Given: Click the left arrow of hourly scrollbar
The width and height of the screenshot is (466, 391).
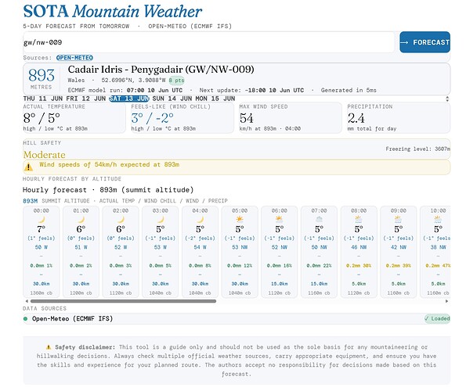Looking at the screenshot, I should [x=27, y=301].
